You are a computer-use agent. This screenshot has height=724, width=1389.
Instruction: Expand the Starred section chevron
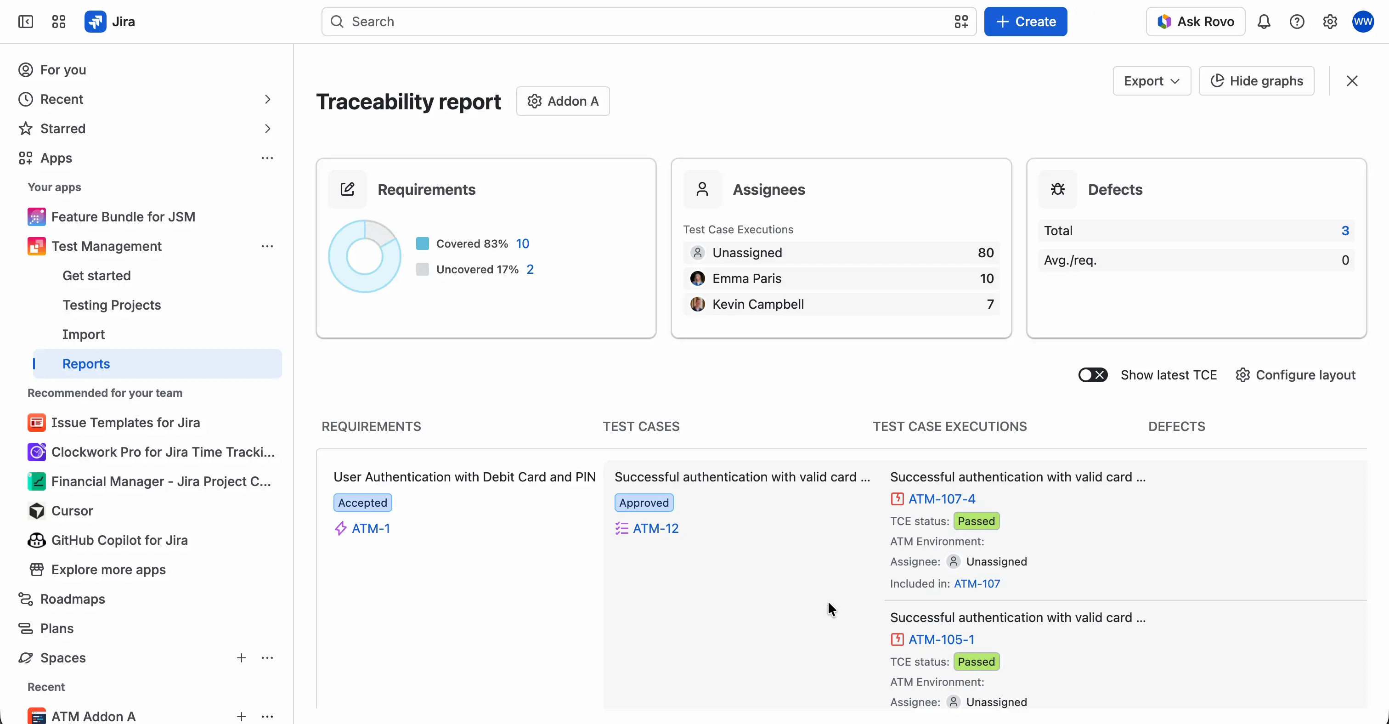tap(267, 129)
